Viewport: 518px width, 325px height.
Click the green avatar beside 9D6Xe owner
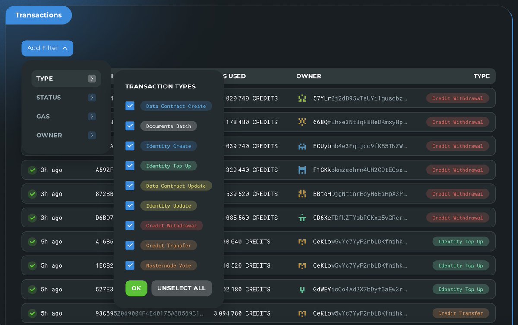[x=303, y=218]
